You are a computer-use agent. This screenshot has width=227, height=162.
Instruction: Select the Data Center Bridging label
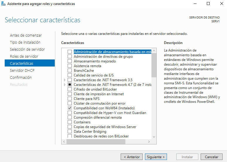click(90, 132)
